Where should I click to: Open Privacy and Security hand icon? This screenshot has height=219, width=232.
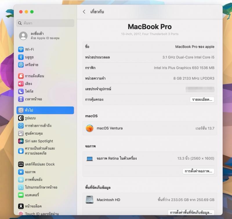point(21,151)
